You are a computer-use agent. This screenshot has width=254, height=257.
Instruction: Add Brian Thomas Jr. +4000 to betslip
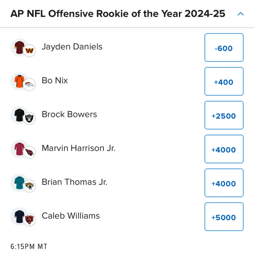coord(224,183)
